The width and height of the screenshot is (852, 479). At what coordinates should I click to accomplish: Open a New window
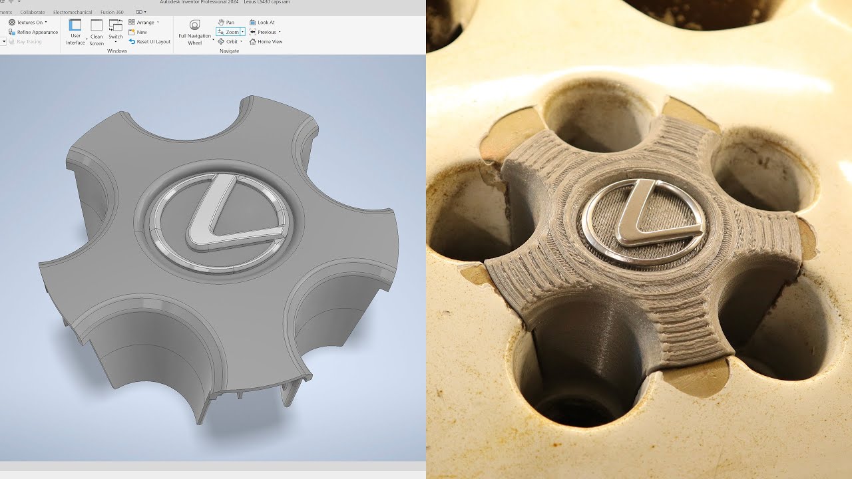[138, 32]
